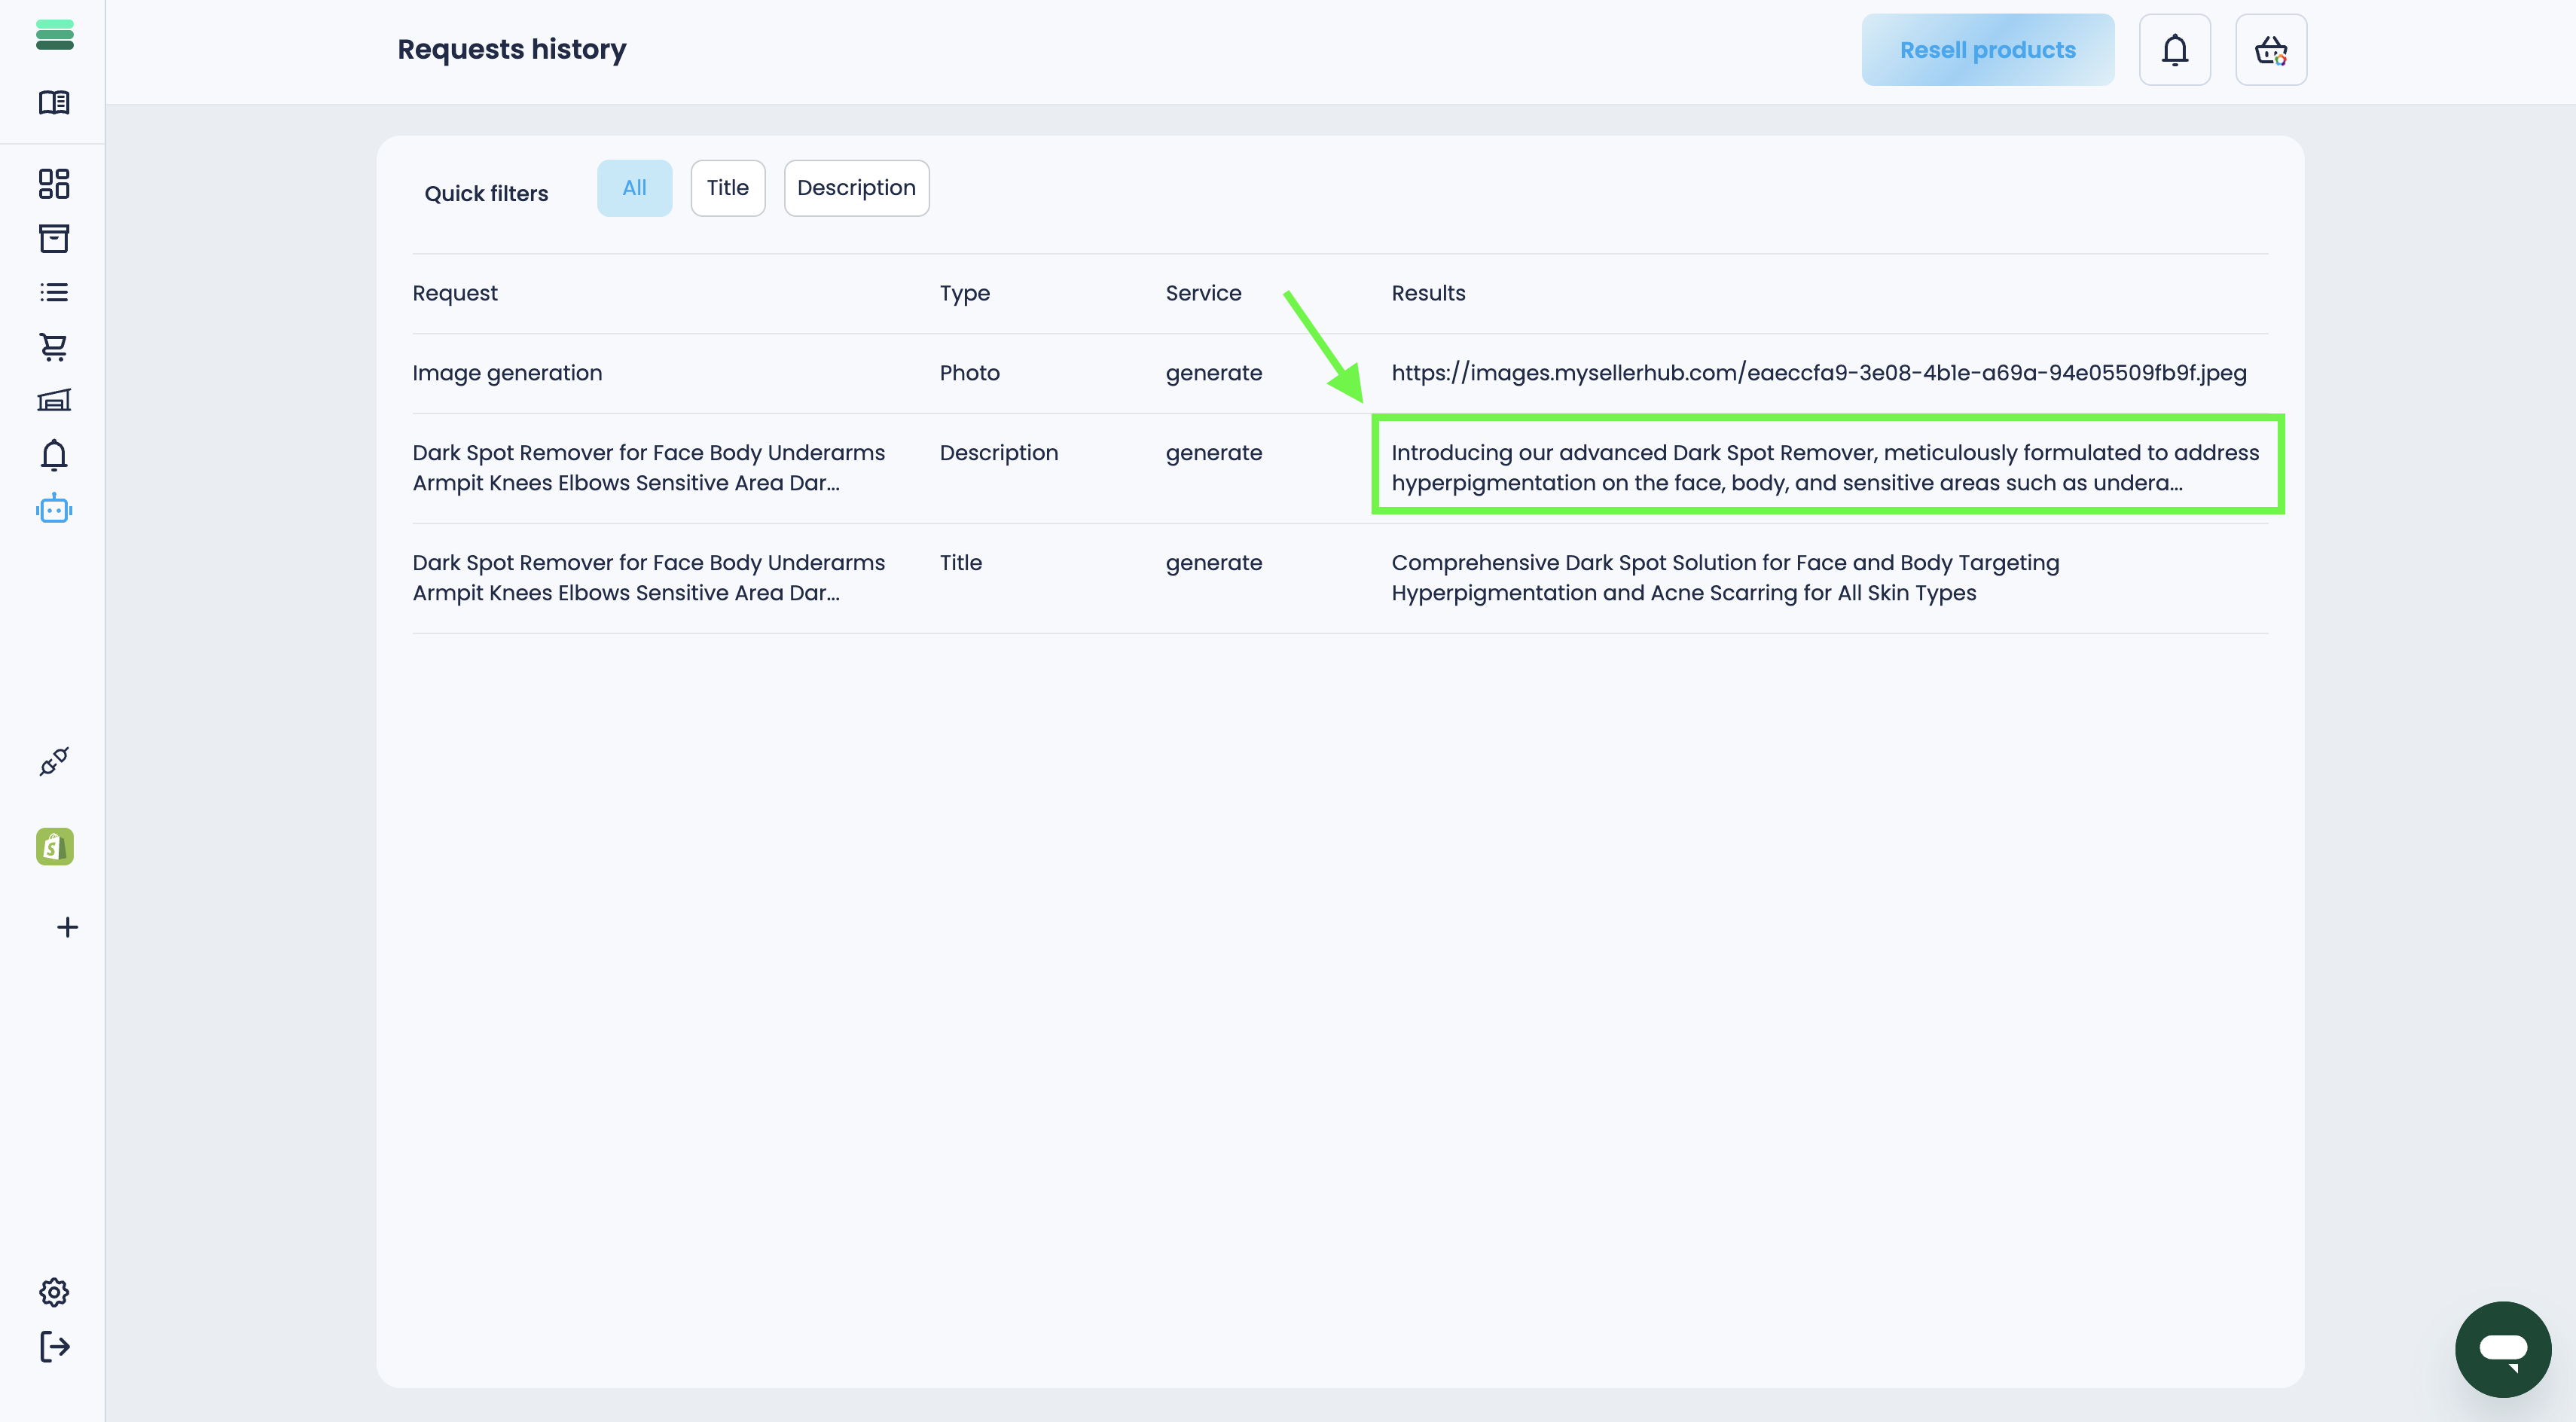Select the Description quick filter
The image size is (2576, 1422).
(856, 188)
